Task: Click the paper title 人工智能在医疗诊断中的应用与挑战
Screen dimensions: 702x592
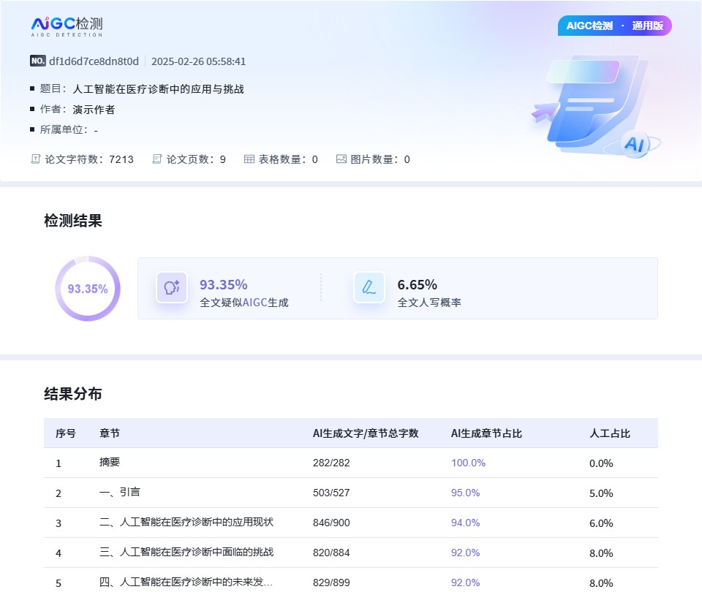Action: (158, 89)
